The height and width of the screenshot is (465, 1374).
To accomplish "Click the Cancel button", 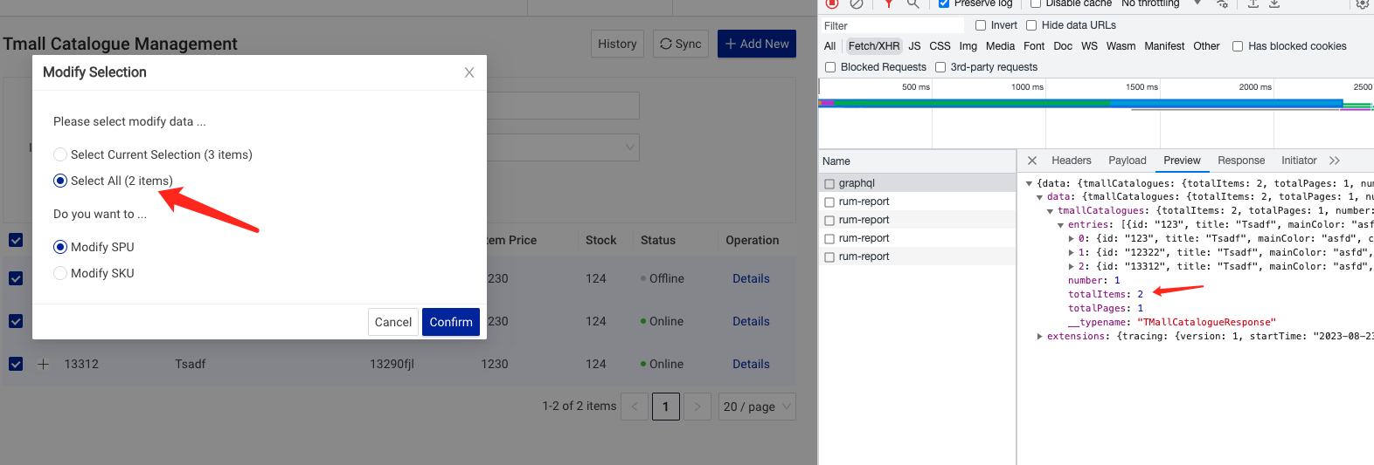I will click(393, 322).
